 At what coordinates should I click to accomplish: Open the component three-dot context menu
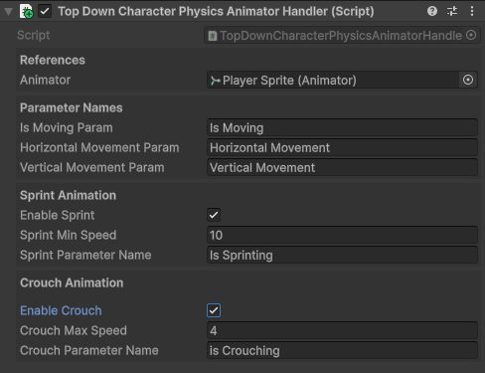(472, 11)
